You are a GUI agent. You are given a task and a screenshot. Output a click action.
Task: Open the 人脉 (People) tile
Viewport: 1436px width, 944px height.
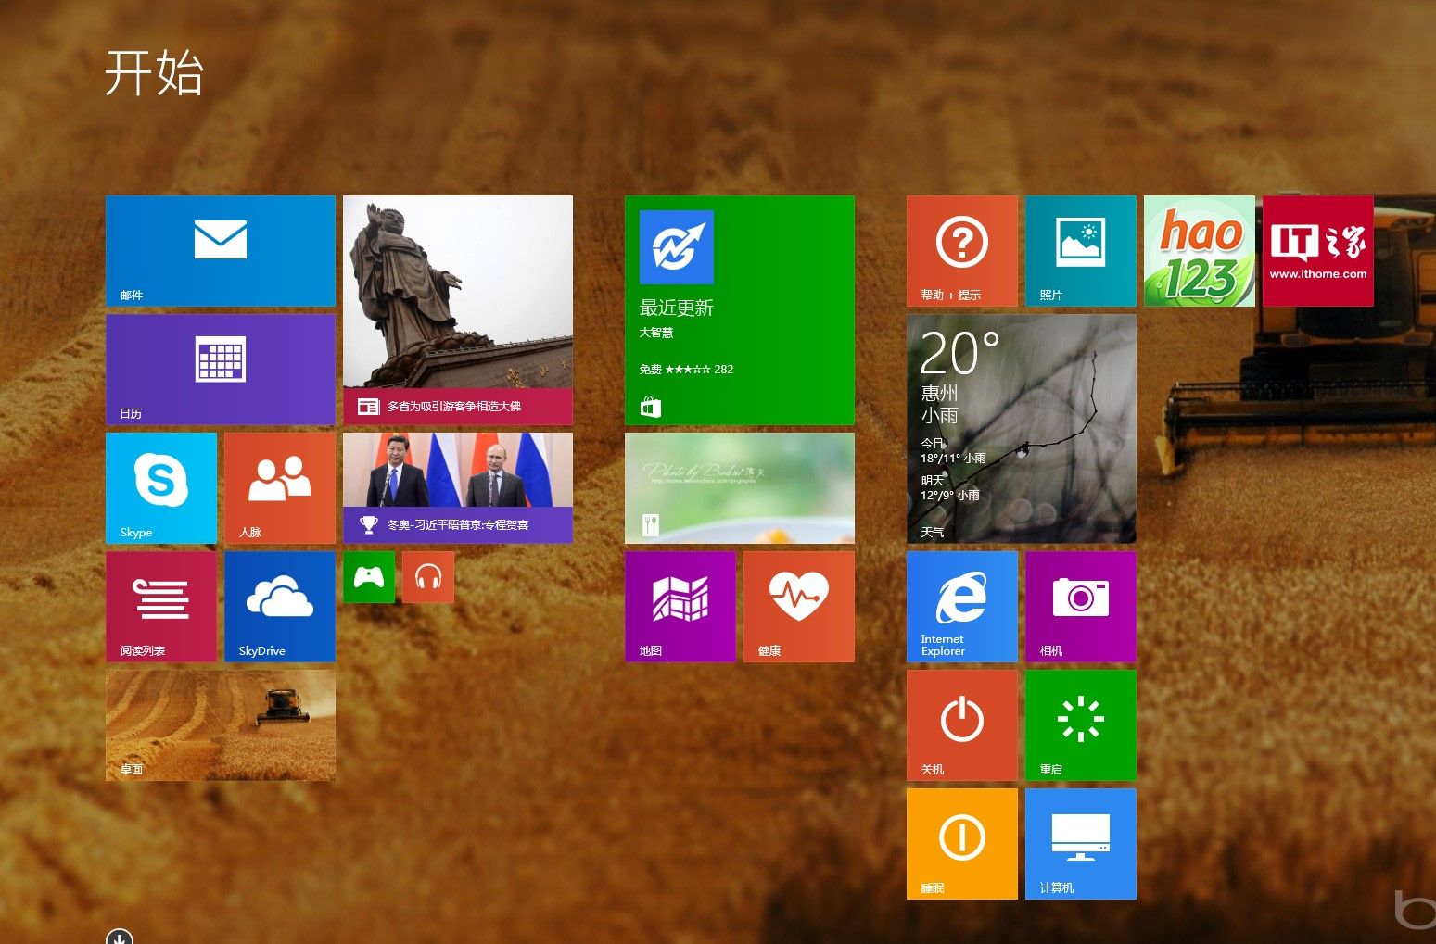coord(279,488)
